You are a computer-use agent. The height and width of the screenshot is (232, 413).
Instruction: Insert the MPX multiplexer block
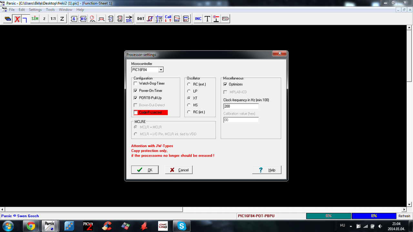(177, 19)
